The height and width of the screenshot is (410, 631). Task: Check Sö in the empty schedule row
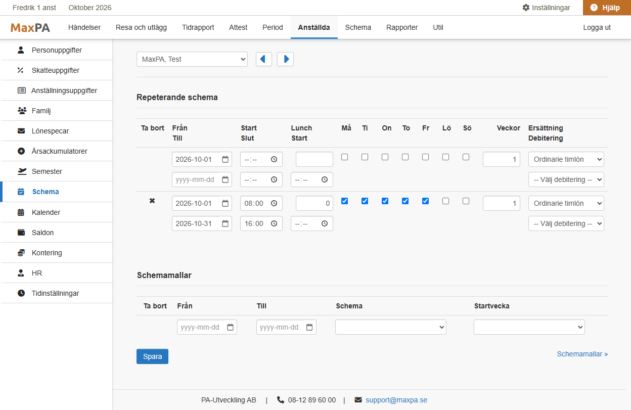pyautogui.click(x=466, y=157)
